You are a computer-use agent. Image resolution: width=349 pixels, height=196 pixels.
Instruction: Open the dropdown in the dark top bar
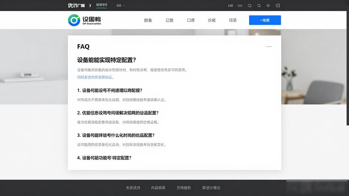(x=120, y=5)
